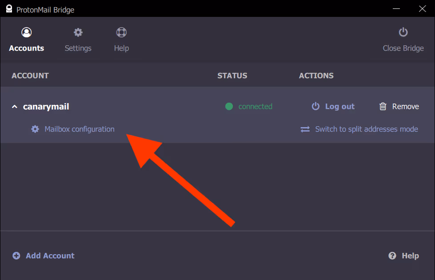Viewport: 435px width, 280px height.
Task: Open the Settings tab
Action: [x=78, y=40]
